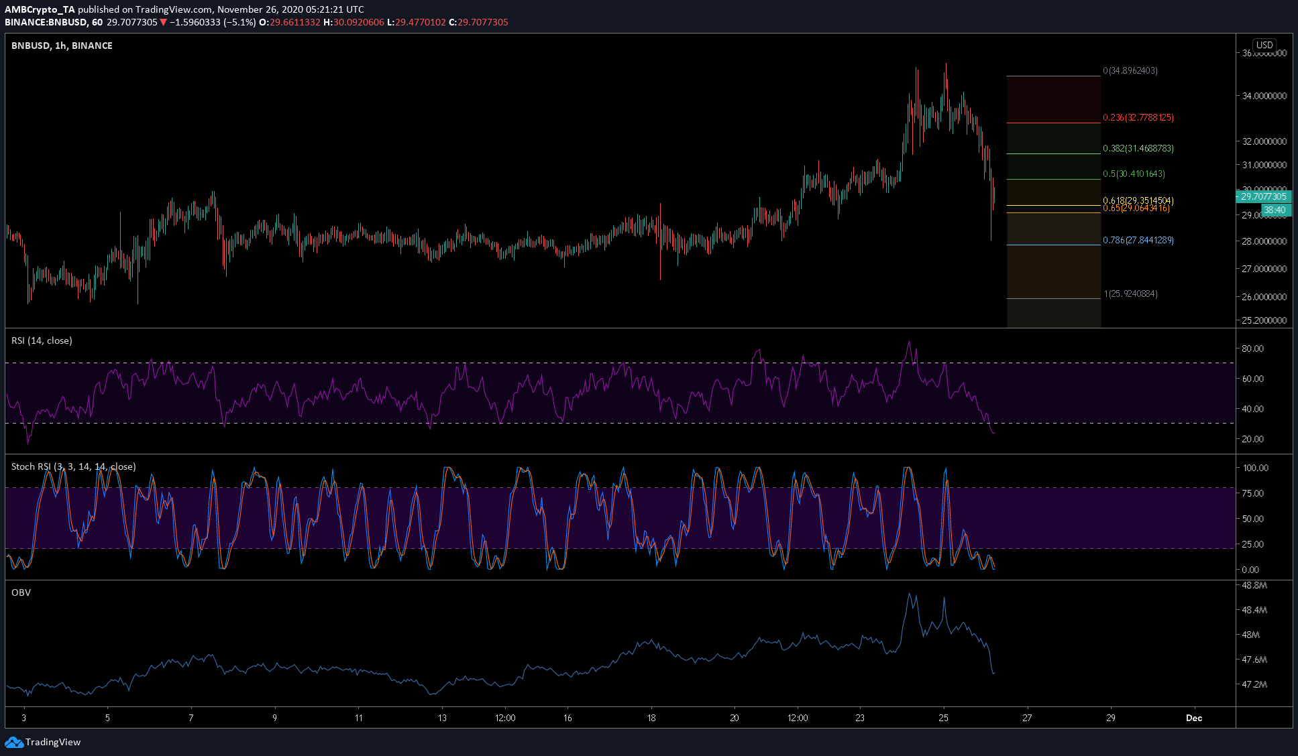1298x756 pixels.
Task: Select the current price tag 29.7077305
Action: tap(1263, 196)
